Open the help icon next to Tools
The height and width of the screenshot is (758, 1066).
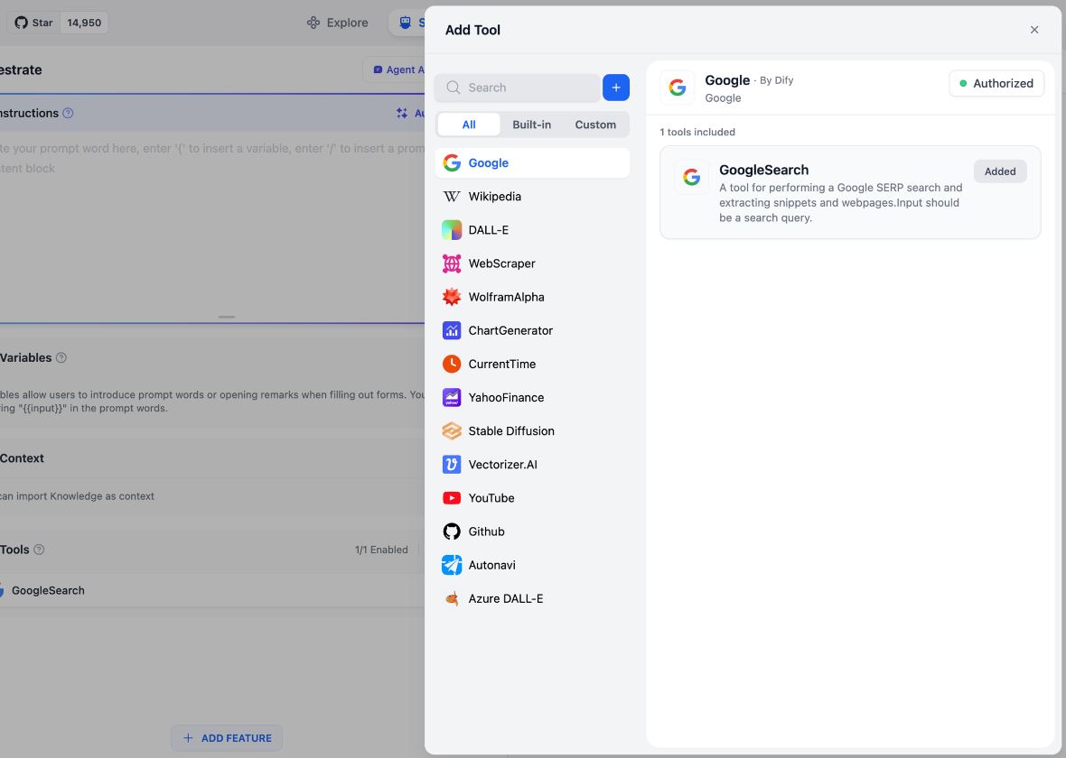[x=39, y=550]
